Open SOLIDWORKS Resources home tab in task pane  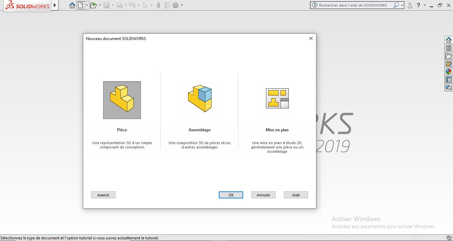449,40
